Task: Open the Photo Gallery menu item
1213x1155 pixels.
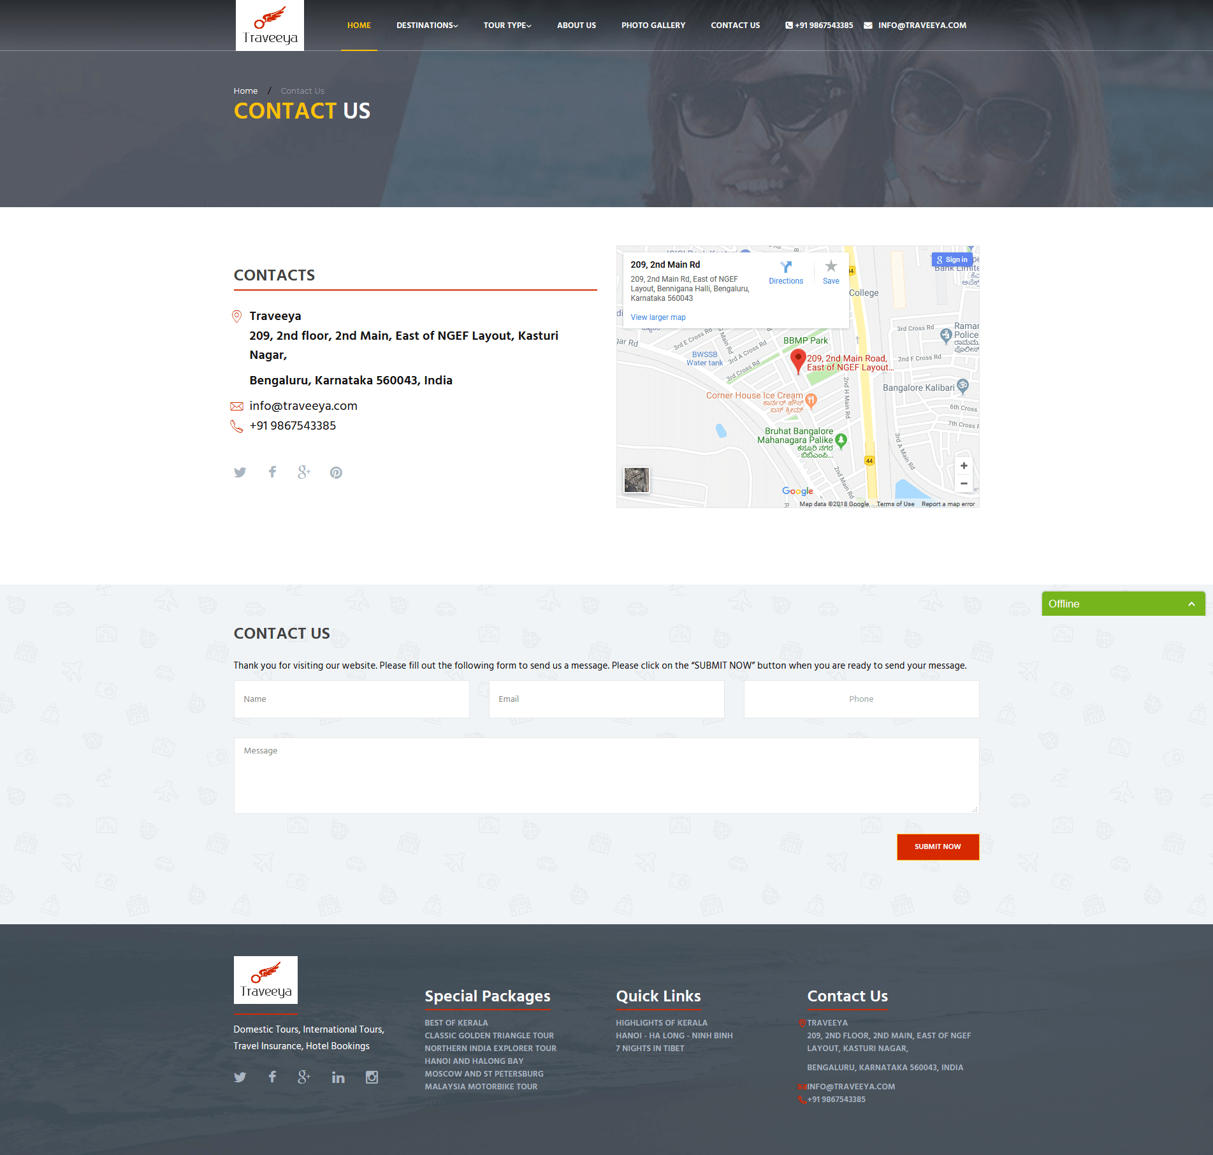Action: [653, 25]
